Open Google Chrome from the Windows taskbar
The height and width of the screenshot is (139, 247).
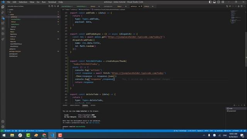coord(44,136)
